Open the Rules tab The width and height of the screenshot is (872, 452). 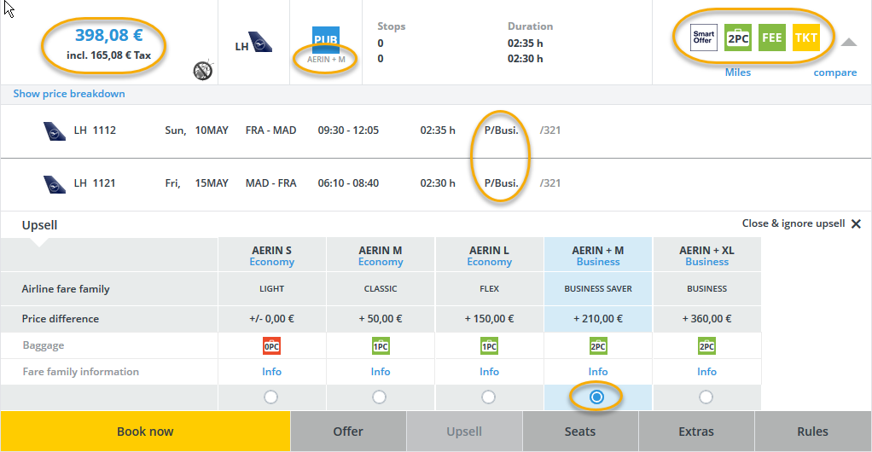[812, 432]
